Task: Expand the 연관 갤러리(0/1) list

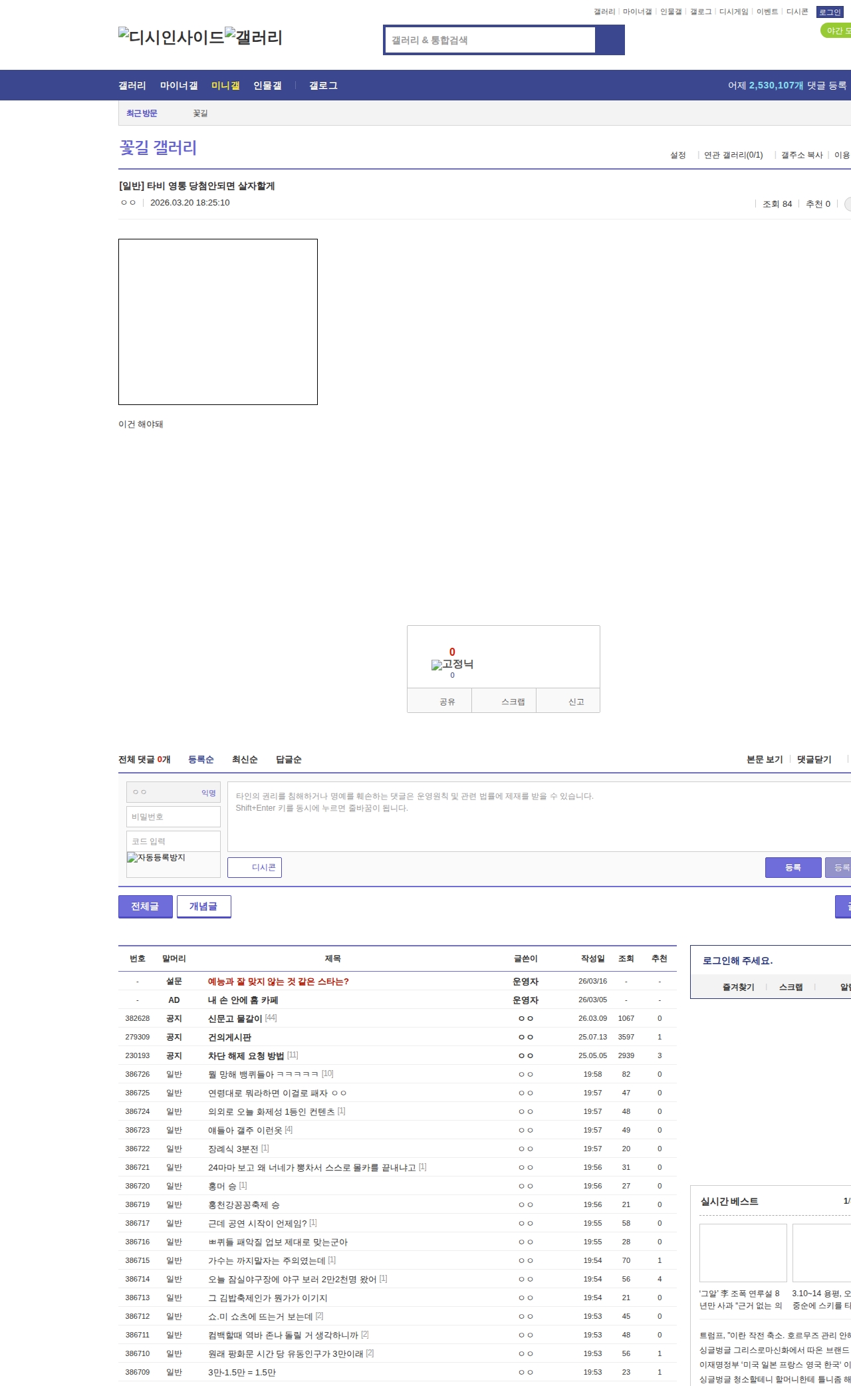Action: (x=733, y=155)
